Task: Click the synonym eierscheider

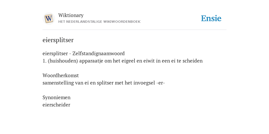Action: click(x=56, y=105)
